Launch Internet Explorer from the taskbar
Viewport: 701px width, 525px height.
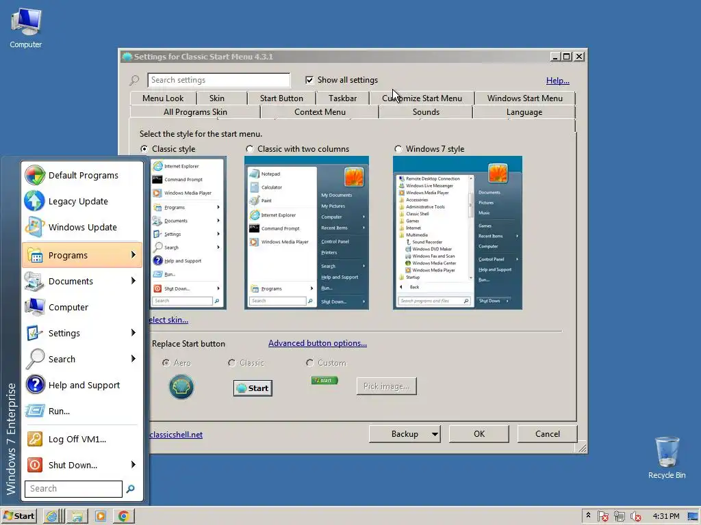52,517
